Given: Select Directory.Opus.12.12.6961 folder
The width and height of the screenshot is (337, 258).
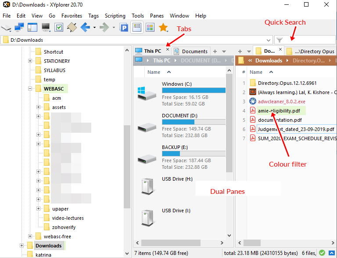Looking at the screenshot, I should 287,83.
